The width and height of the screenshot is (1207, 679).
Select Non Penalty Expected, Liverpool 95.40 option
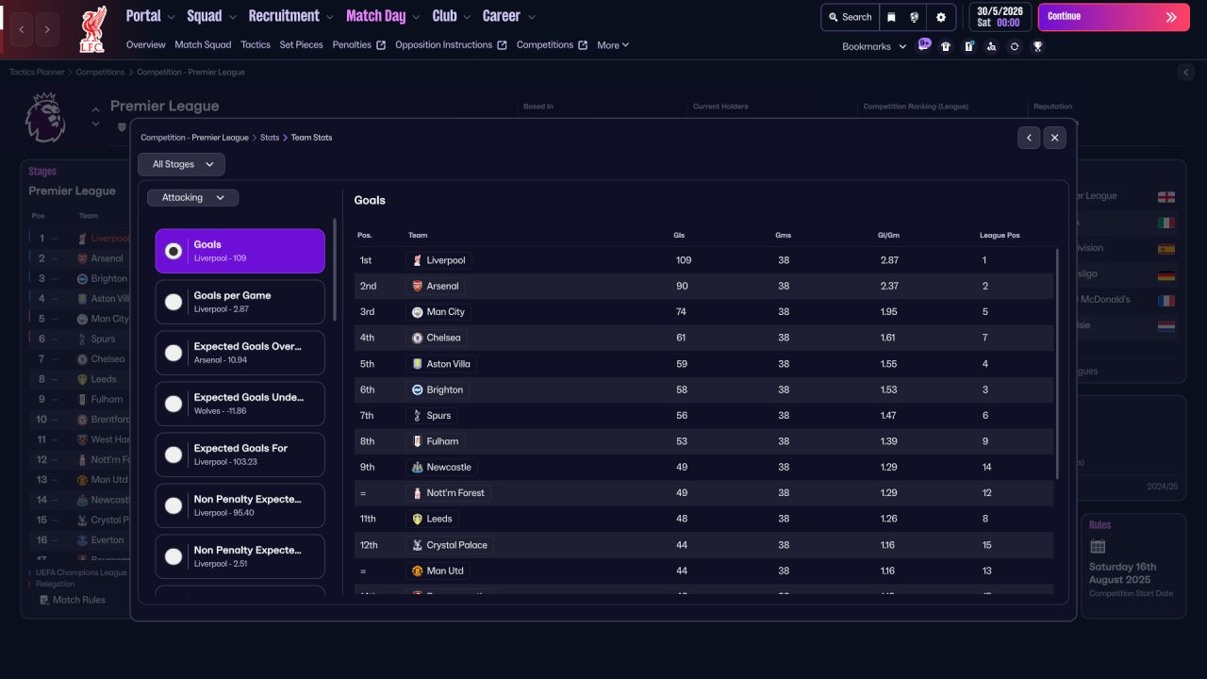click(240, 505)
